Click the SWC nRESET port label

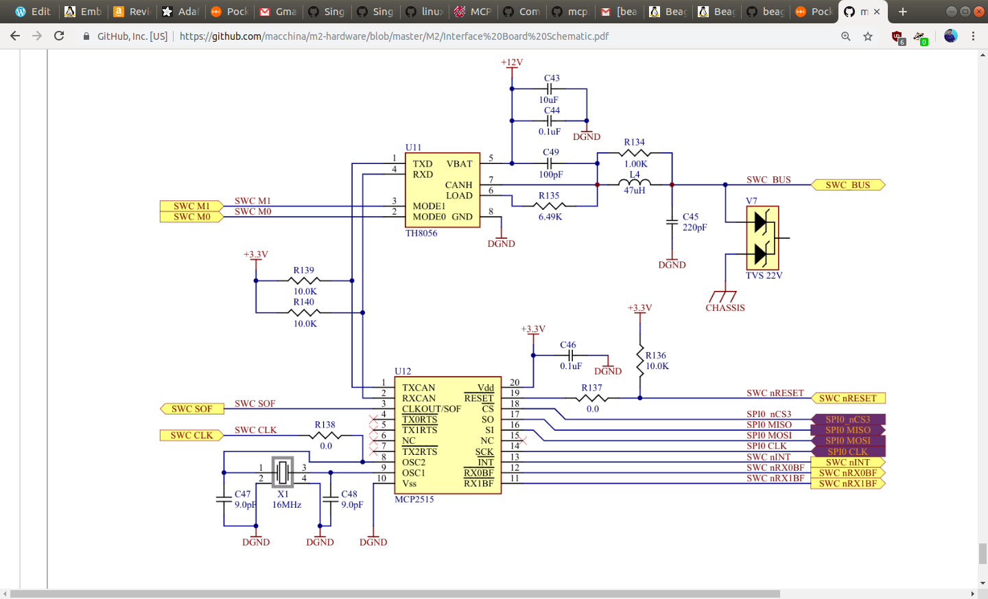848,398
